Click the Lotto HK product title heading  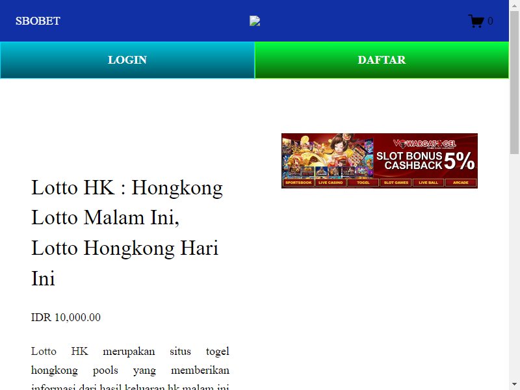[127, 233]
